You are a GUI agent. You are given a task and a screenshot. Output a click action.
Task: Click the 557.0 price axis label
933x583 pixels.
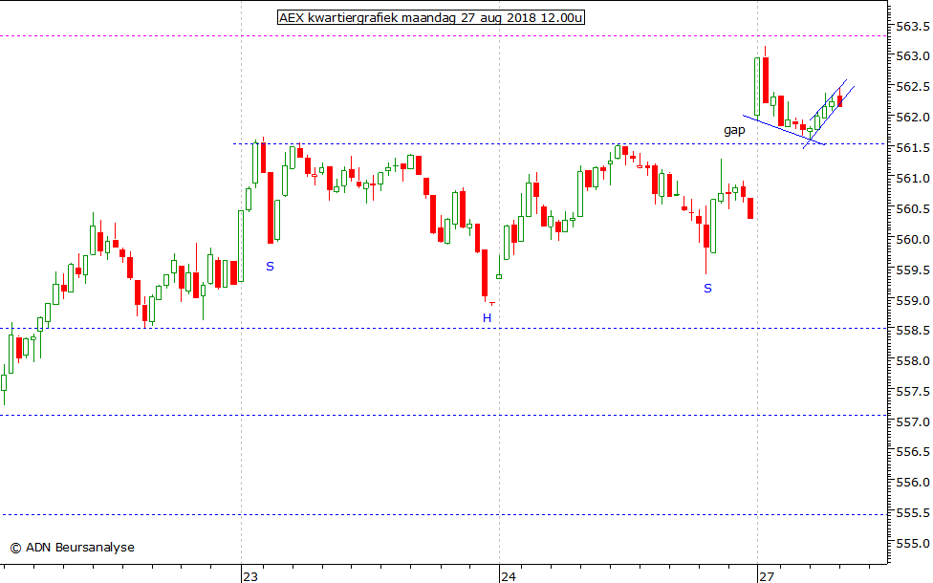[913, 421]
